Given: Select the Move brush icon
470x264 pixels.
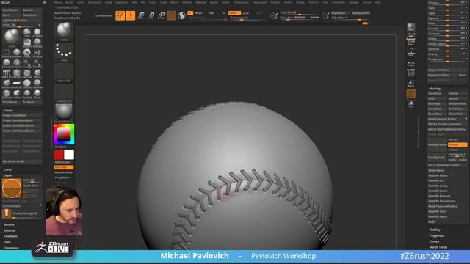Looking at the screenshot, I should click(37, 73).
